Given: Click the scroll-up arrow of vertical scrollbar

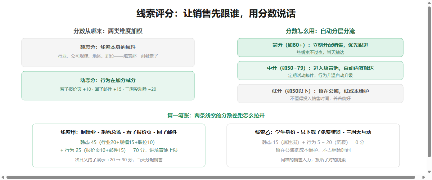Looking at the screenshot, I should click(429, 3).
